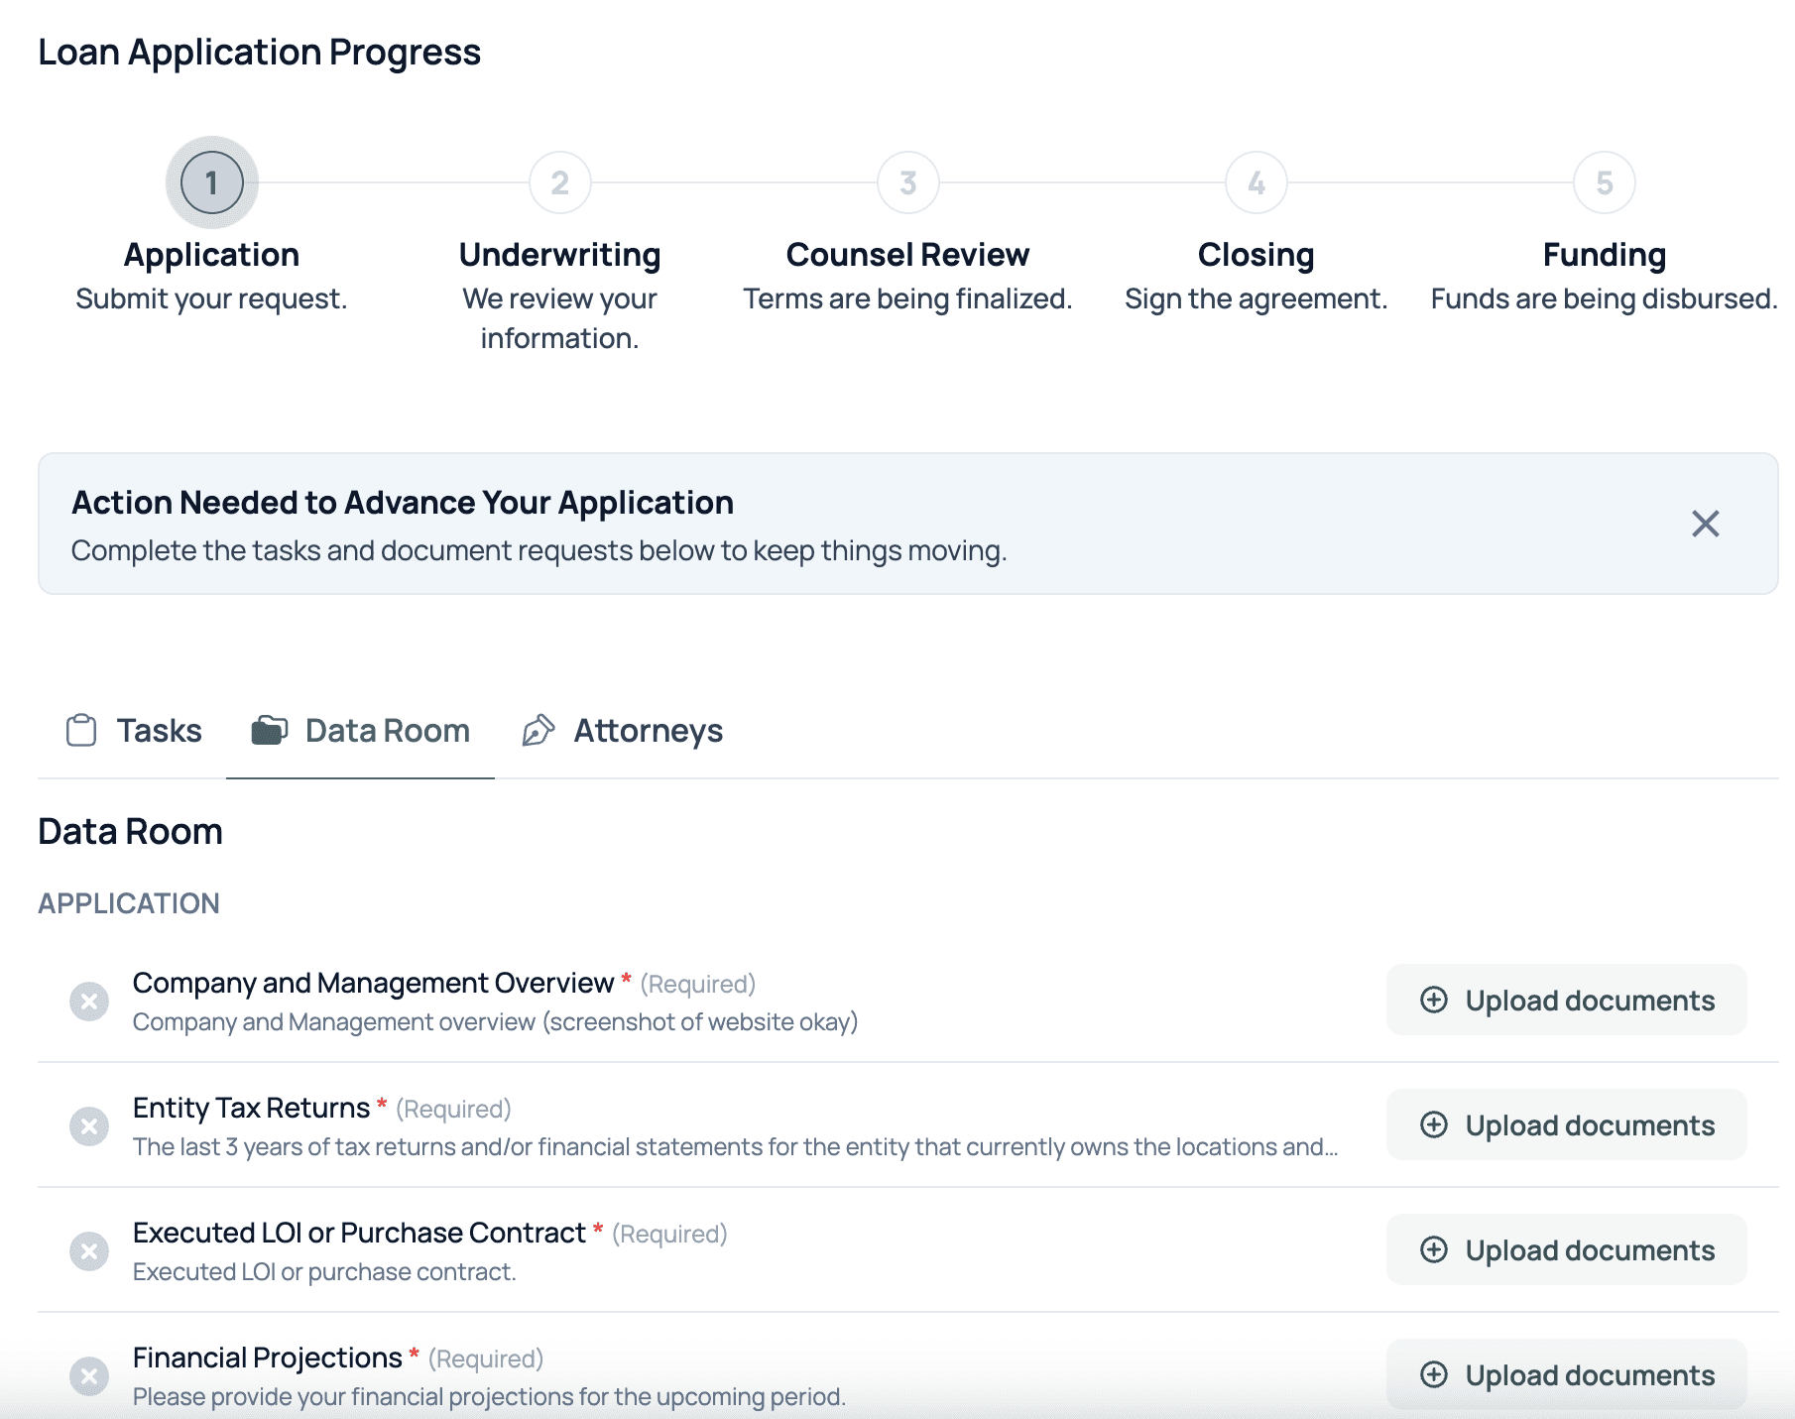Click the Data Room folder icon
Image resolution: width=1795 pixels, height=1419 pixels.
pyautogui.click(x=269, y=730)
